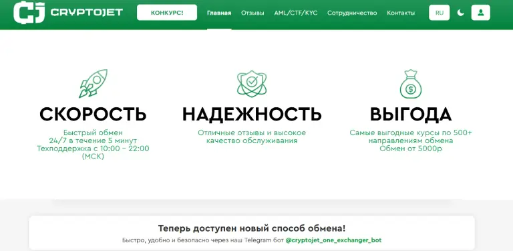Click the ВЫГОДА heading

point(411,114)
